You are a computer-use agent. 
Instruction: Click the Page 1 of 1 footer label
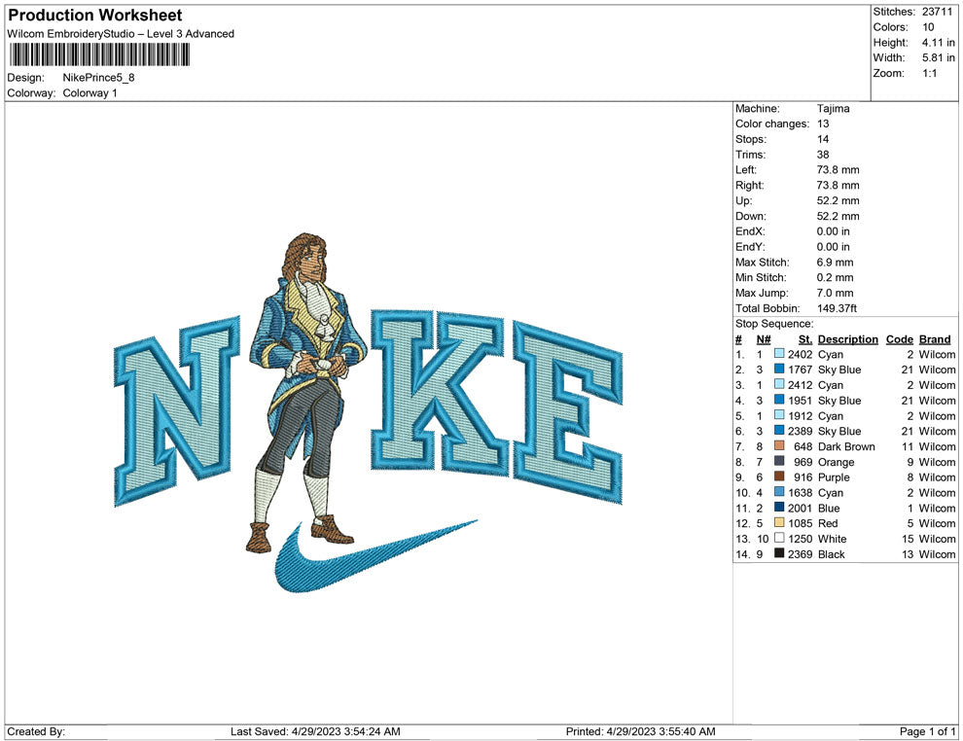pos(928,731)
